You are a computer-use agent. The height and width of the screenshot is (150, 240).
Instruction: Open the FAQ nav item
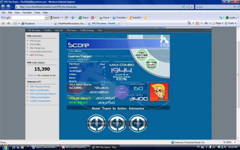click(100, 30)
